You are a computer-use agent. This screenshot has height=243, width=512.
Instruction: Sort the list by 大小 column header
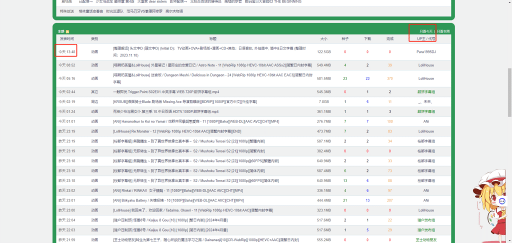coord(323,39)
